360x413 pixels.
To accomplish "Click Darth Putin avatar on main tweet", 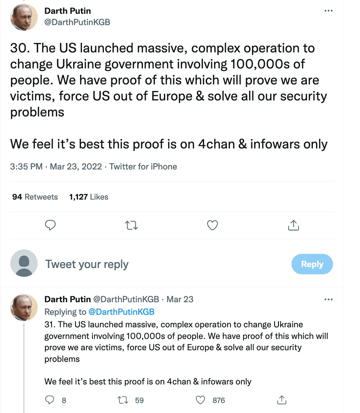I will (24, 17).
